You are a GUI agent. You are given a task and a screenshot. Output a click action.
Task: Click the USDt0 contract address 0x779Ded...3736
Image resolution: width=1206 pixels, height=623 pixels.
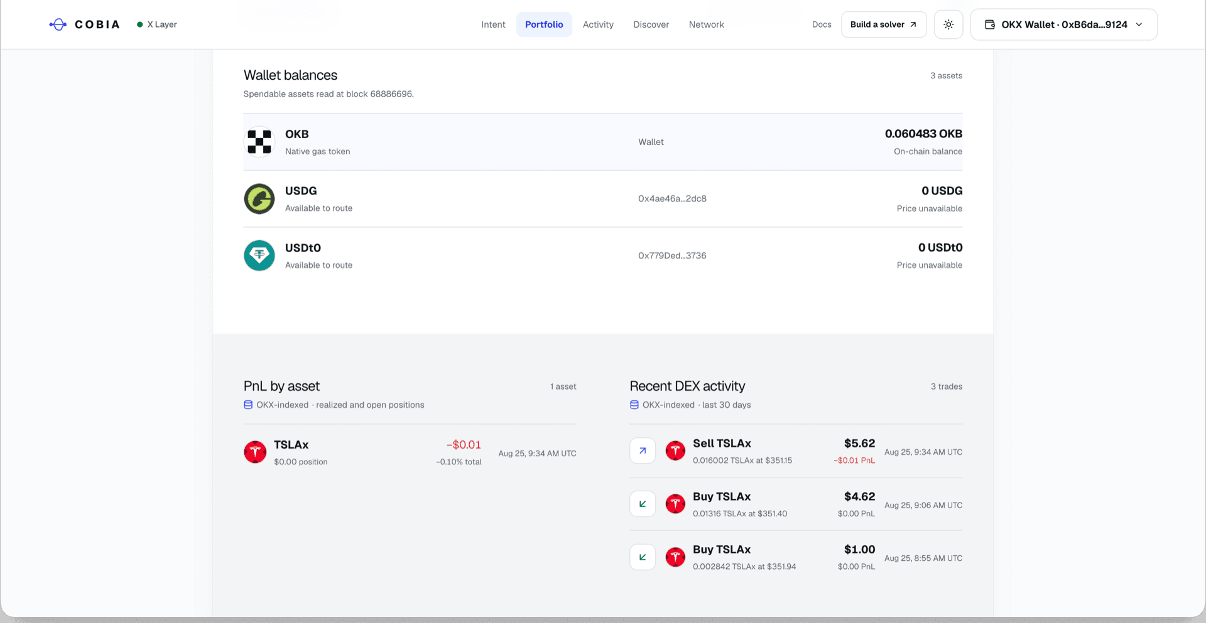tap(672, 255)
